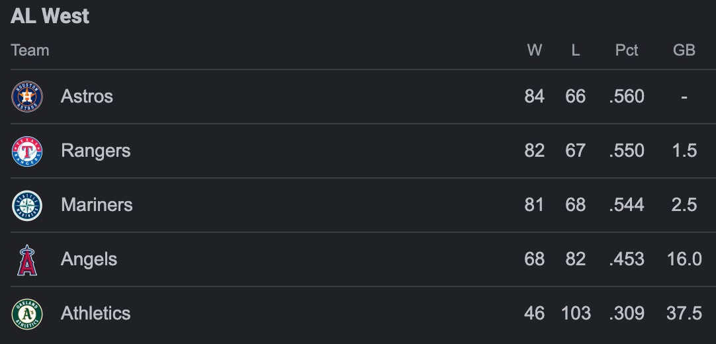Click the Pct column header
716x344 pixels.
tap(627, 50)
